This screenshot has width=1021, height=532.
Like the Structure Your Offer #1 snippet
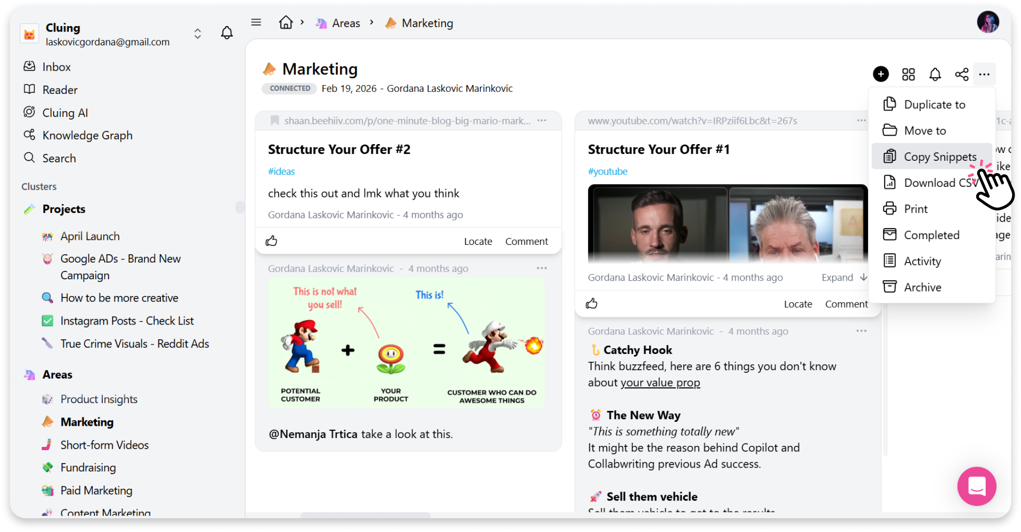pyautogui.click(x=592, y=304)
